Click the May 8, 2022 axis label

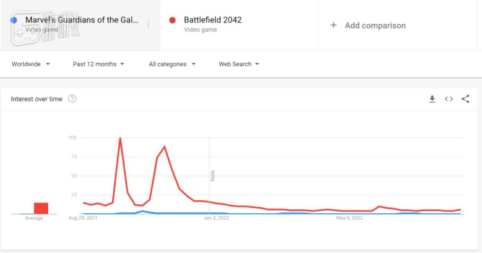point(349,218)
